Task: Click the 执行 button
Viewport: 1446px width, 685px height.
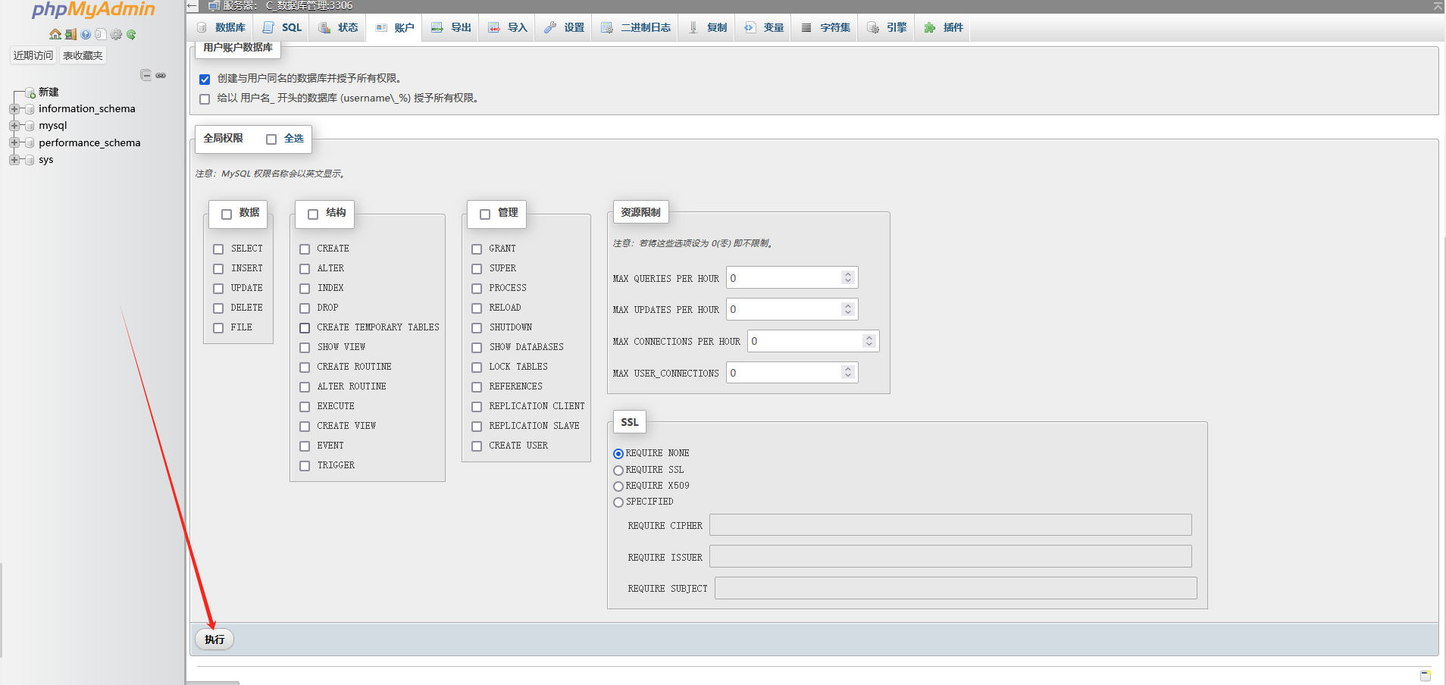Action: pos(214,640)
